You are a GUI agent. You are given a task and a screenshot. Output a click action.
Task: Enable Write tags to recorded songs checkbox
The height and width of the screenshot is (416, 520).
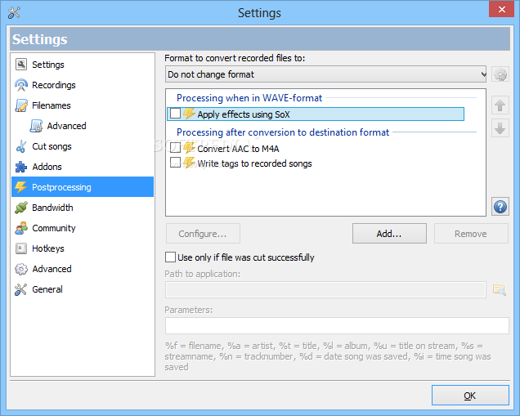(175, 163)
